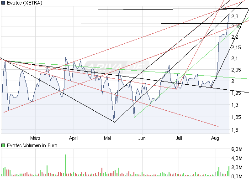
Task: Select the Juli label on the time axis
Action: pos(179,138)
